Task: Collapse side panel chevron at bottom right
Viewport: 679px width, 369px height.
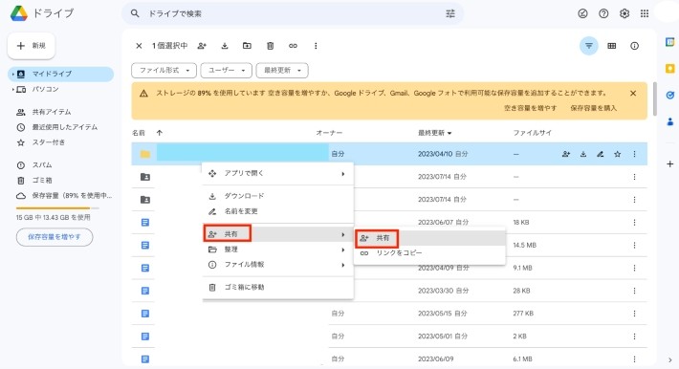Action: 669,359
